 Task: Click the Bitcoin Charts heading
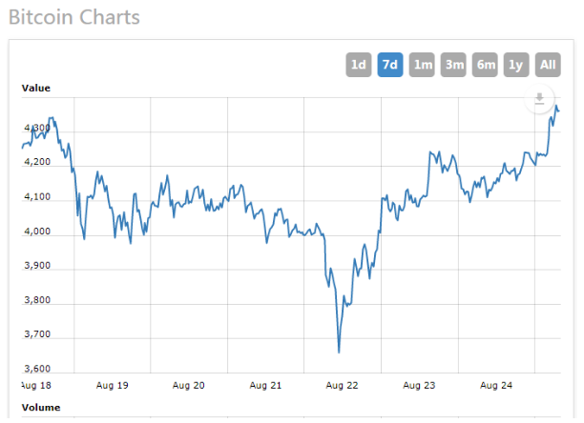73,16
